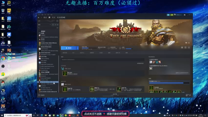This screenshot has height=117, width=208.
Task: Click the download progress bar under 正在下载
Action: pos(89,48)
